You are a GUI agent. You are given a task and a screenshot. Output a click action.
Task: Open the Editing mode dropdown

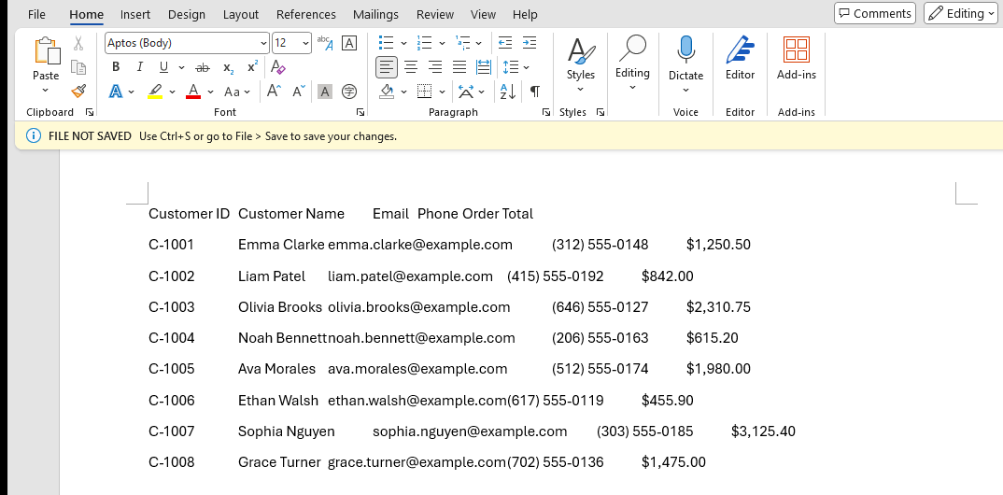point(961,13)
